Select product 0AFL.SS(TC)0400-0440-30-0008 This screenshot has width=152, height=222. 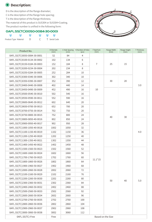(x=26, y=85)
